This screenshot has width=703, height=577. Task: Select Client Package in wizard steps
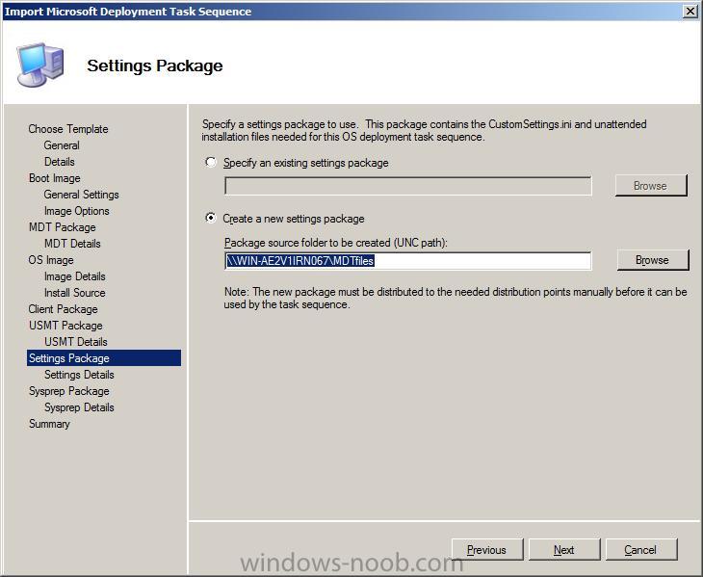[63, 309]
